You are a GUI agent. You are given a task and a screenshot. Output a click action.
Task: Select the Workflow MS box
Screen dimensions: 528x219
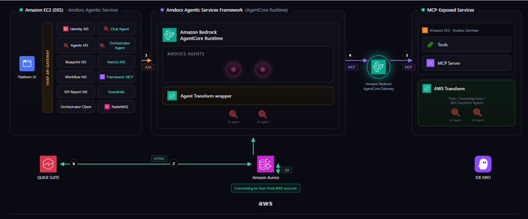click(76, 77)
